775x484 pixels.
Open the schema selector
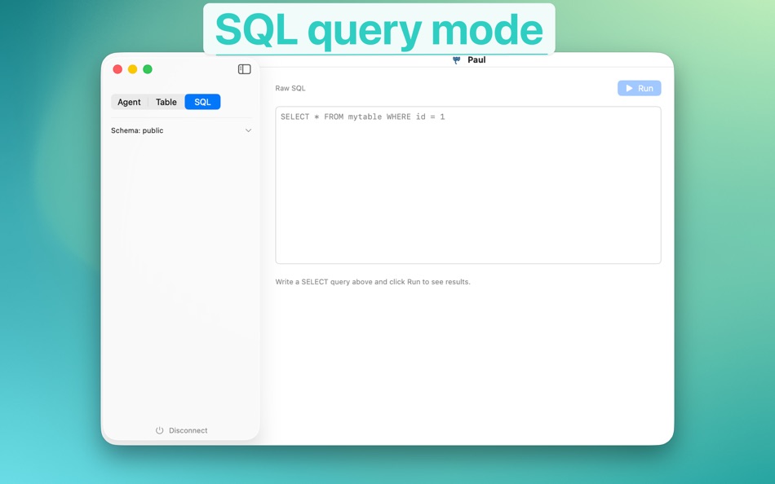(181, 130)
